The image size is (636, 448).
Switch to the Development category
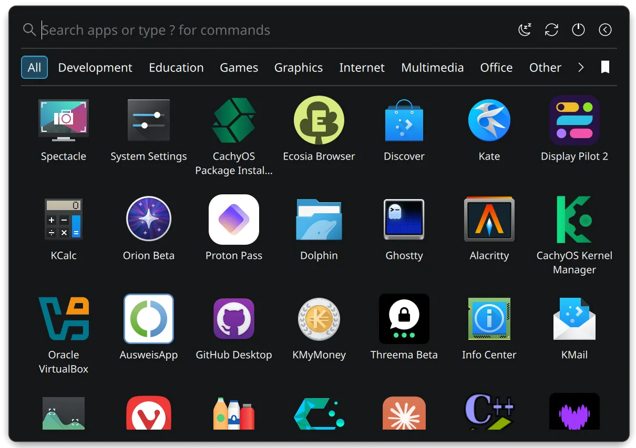pyautogui.click(x=95, y=67)
